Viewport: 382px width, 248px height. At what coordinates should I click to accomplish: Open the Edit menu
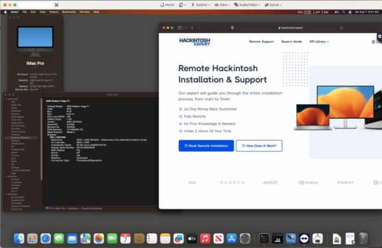33,12
